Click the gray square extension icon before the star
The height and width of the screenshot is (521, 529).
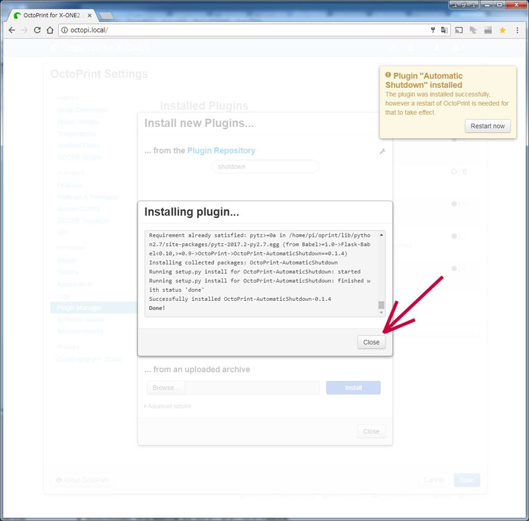pos(488,30)
